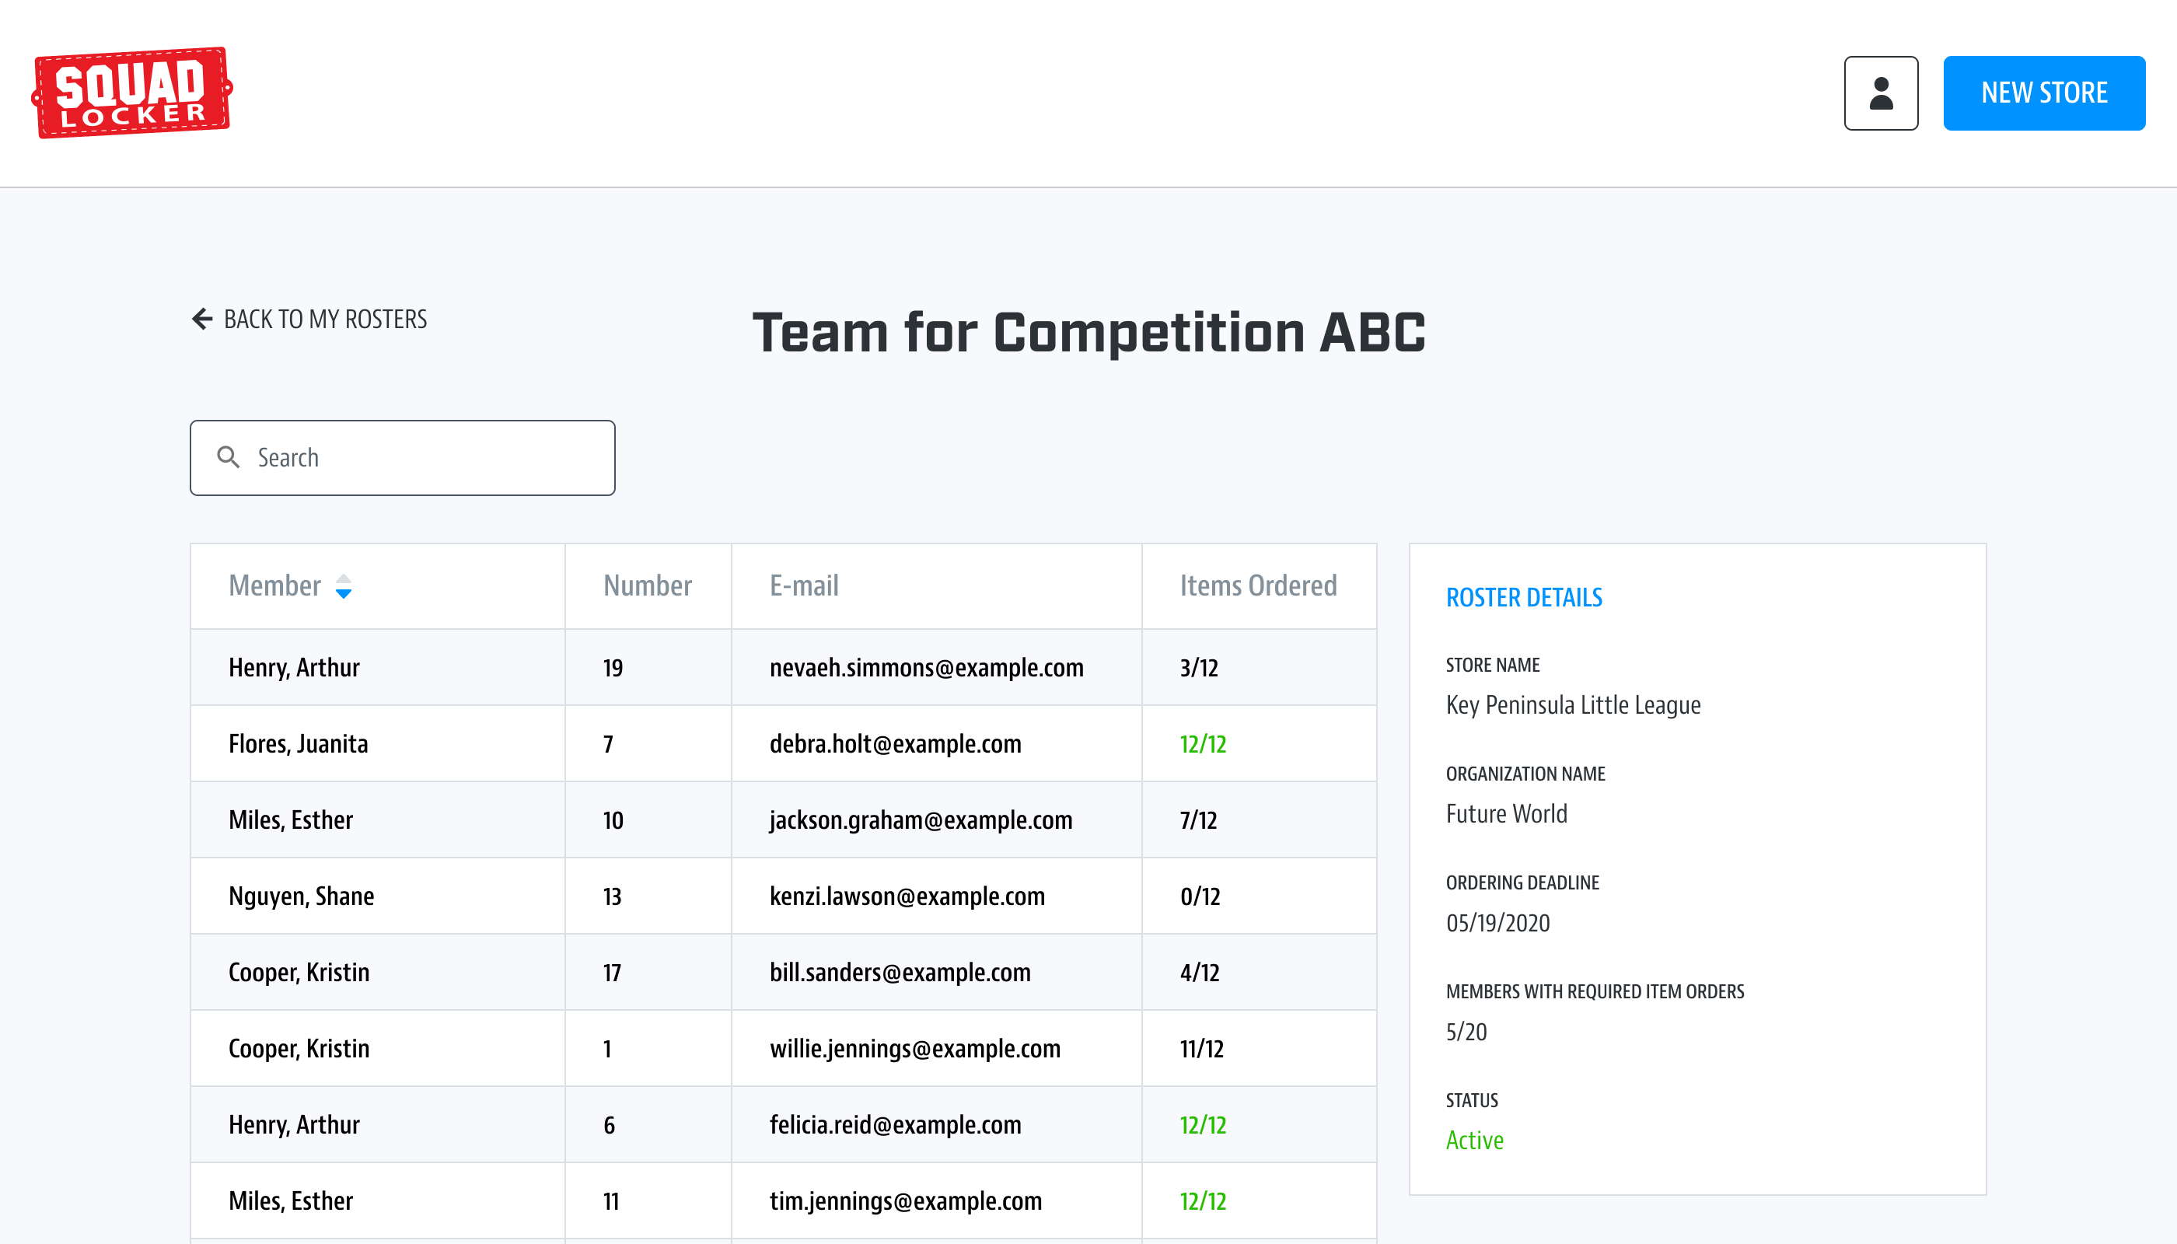Click the Items Ordered column header
The height and width of the screenshot is (1244, 2177).
tap(1258, 585)
